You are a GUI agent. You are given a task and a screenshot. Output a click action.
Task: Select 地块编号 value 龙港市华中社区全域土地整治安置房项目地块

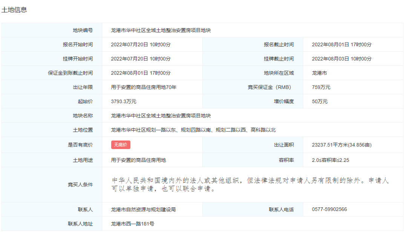coord(161,30)
